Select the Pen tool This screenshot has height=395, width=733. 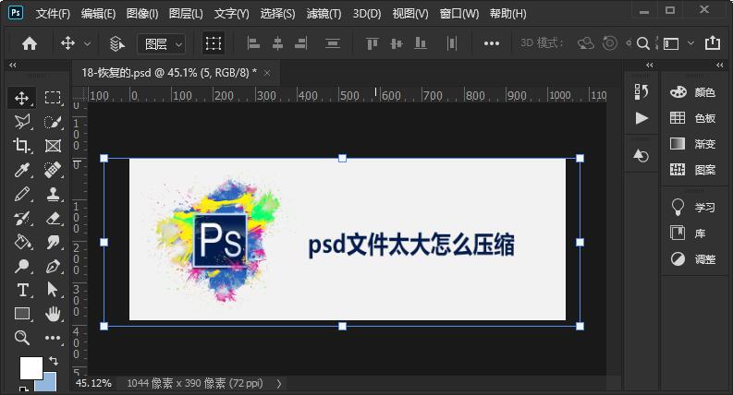coord(53,266)
